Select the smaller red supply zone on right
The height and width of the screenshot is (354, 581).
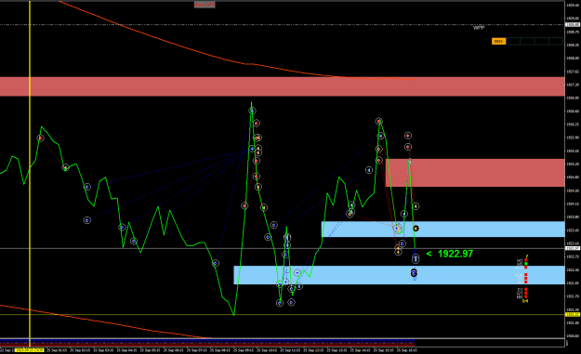point(475,173)
